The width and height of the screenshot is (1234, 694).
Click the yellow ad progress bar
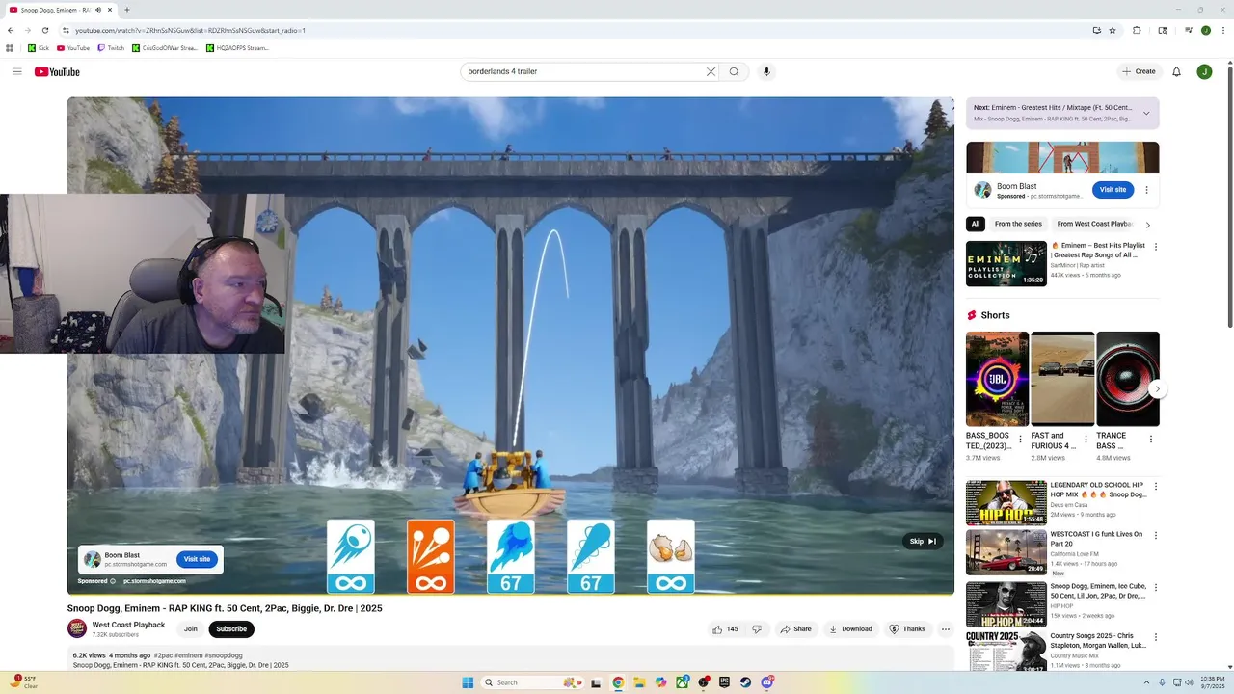tap(511, 595)
